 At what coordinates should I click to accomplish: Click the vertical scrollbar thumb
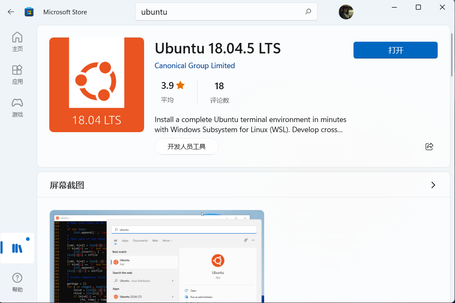(x=452, y=55)
